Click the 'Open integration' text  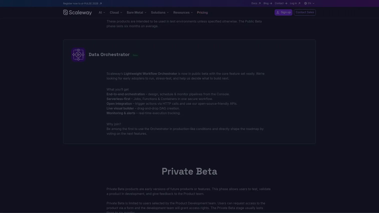pos(119,104)
